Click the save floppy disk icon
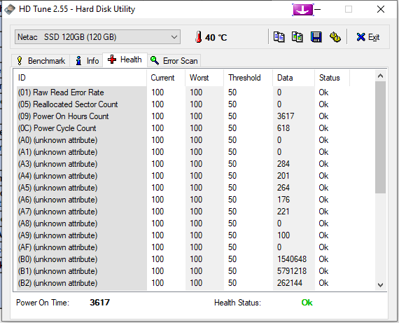Viewport: 399px width, 323px height. 316,37
